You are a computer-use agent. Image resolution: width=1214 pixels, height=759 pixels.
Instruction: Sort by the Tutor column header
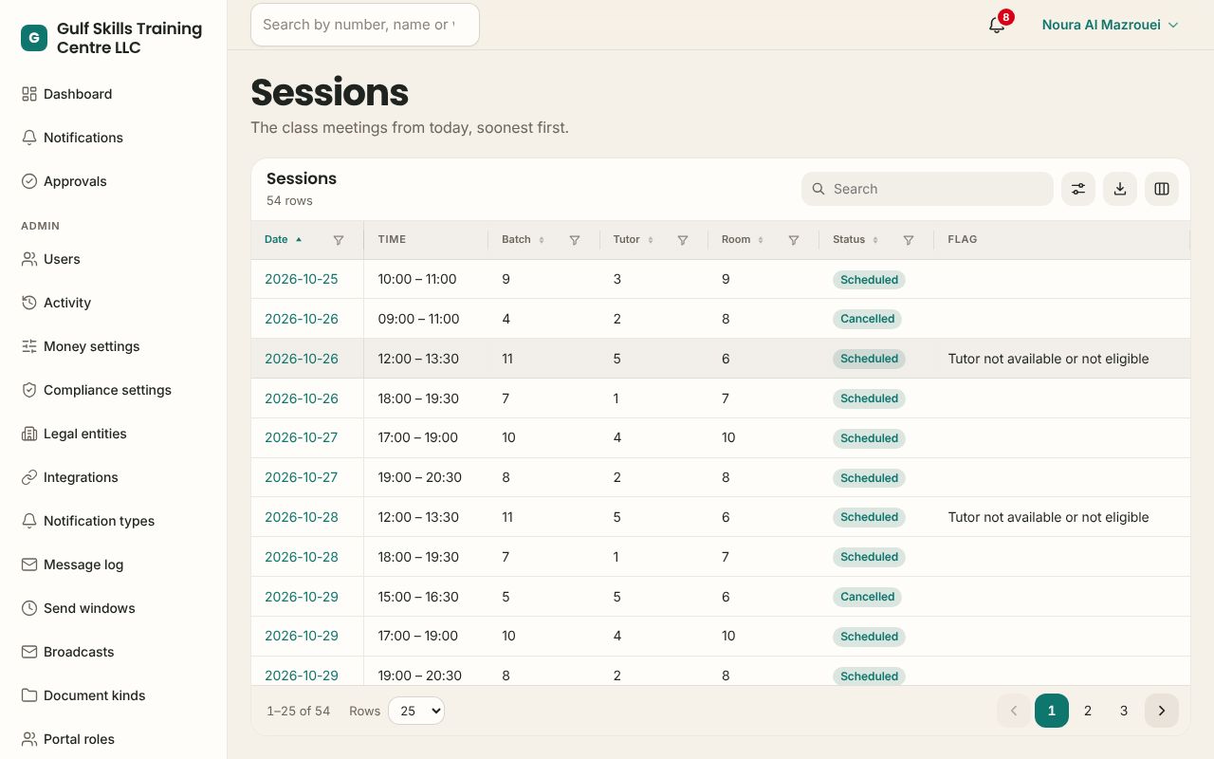click(634, 240)
